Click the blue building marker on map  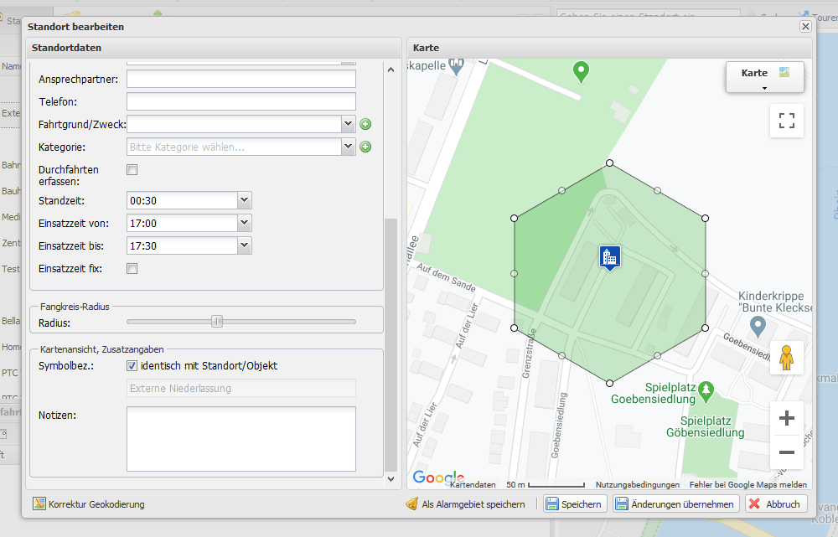[610, 257]
